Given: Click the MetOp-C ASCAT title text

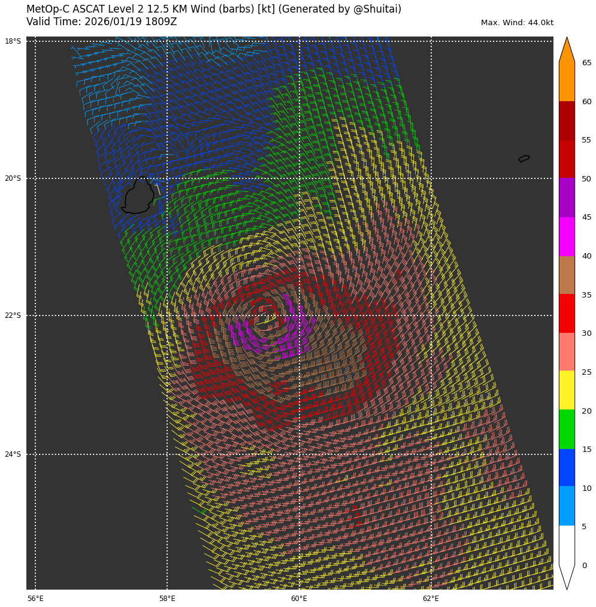Looking at the screenshot, I should click(214, 10).
